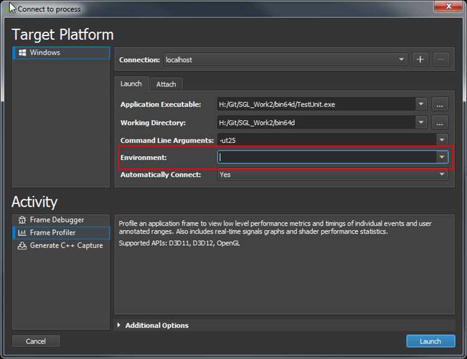Close the Connect to process dialog
This screenshot has height=359, width=467.
click(449, 6)
